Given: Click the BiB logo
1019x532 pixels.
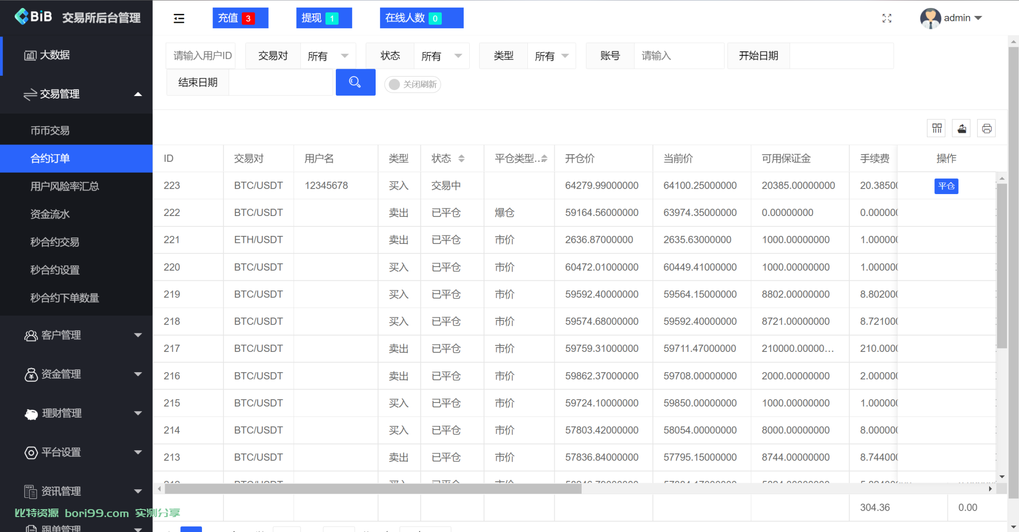Looking at the screenshot, I should click(x=33, y=17).
